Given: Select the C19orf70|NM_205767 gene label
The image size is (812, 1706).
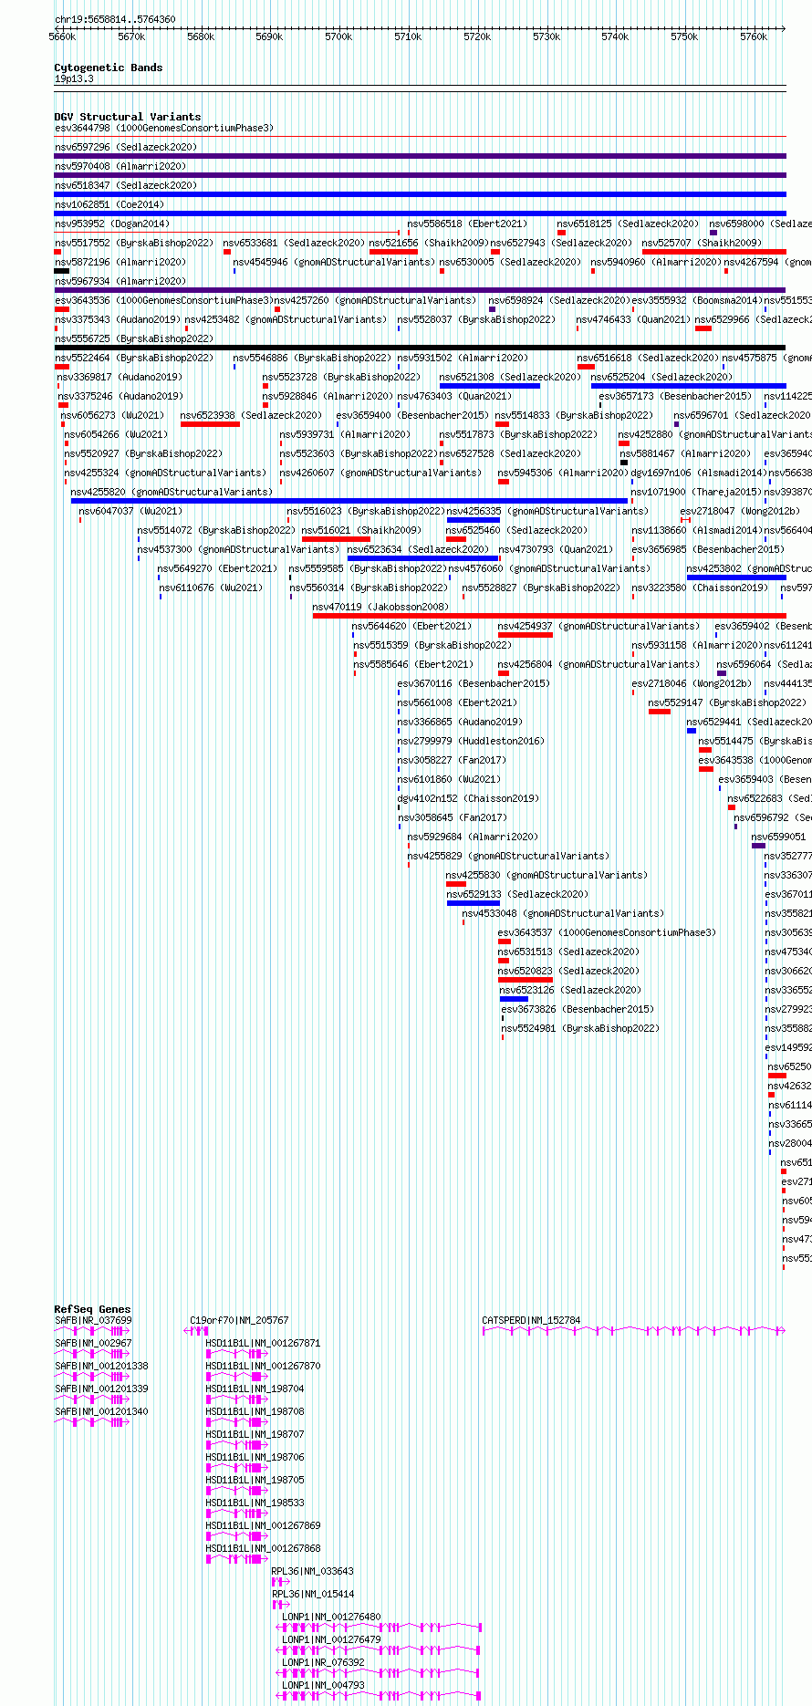Looking at the screenshot, I should [239, 1320].
